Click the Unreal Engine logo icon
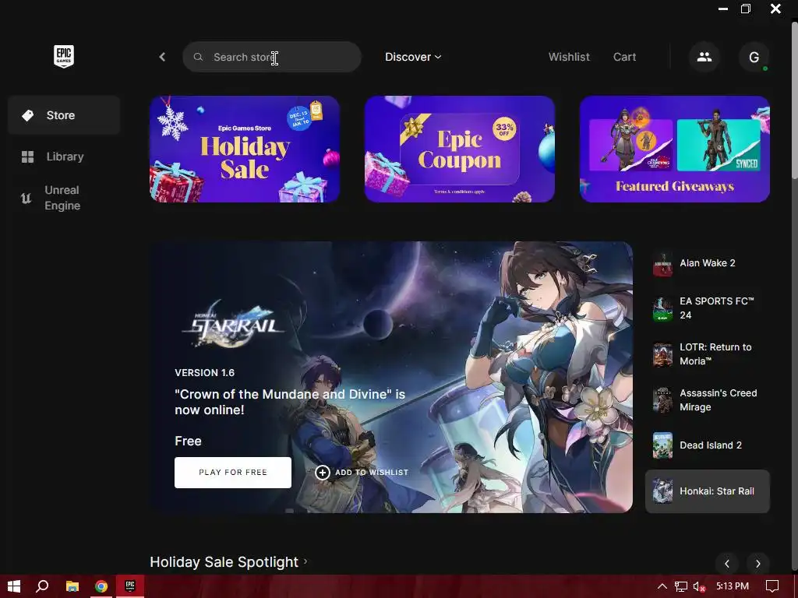 (26, 198)
